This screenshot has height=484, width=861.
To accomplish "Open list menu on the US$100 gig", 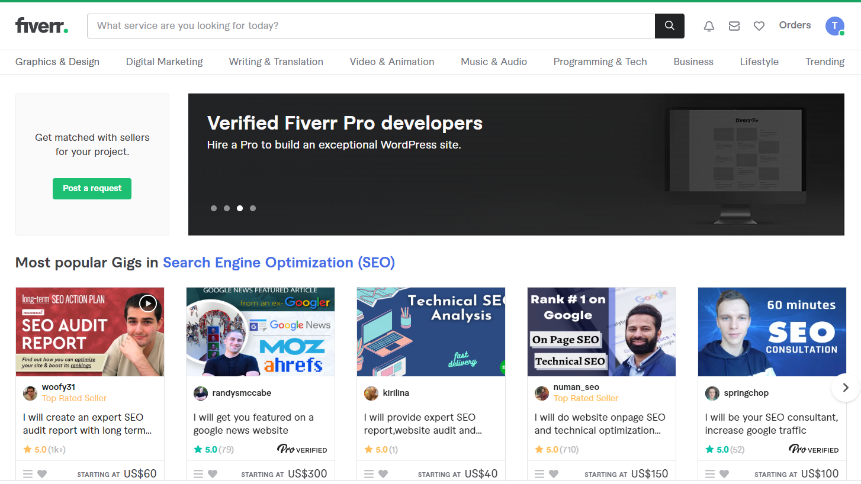I will click(x=710, y=474).
